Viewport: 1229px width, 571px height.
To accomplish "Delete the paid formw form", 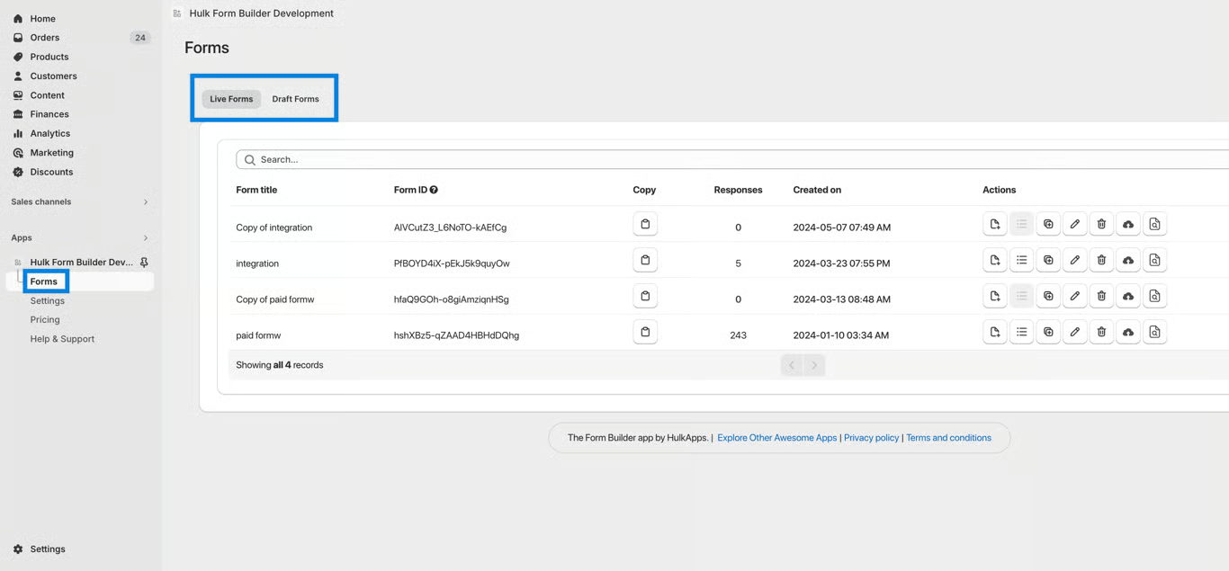I will click(x=1101, y=332).
